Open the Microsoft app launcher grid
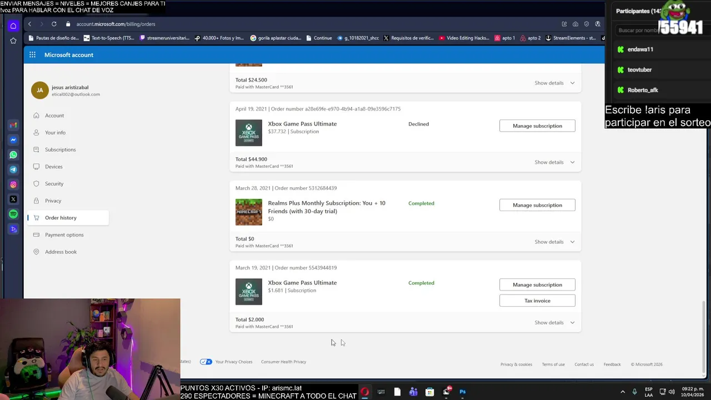The height and width of the screenshot is (400, 711). pyautogui.click(x=32, y=54)
